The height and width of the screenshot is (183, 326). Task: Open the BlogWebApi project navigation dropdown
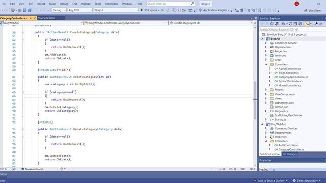42,23
